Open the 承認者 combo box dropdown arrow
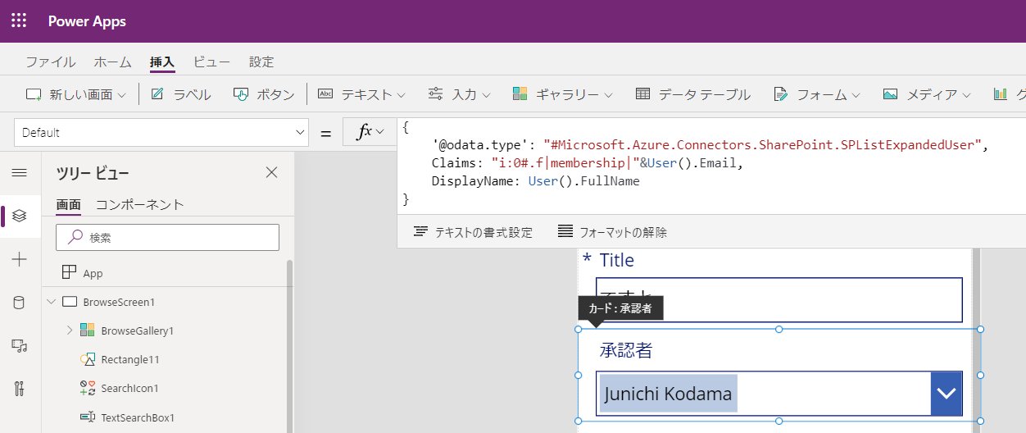The image size is (1026, 433). click(947, 394)
